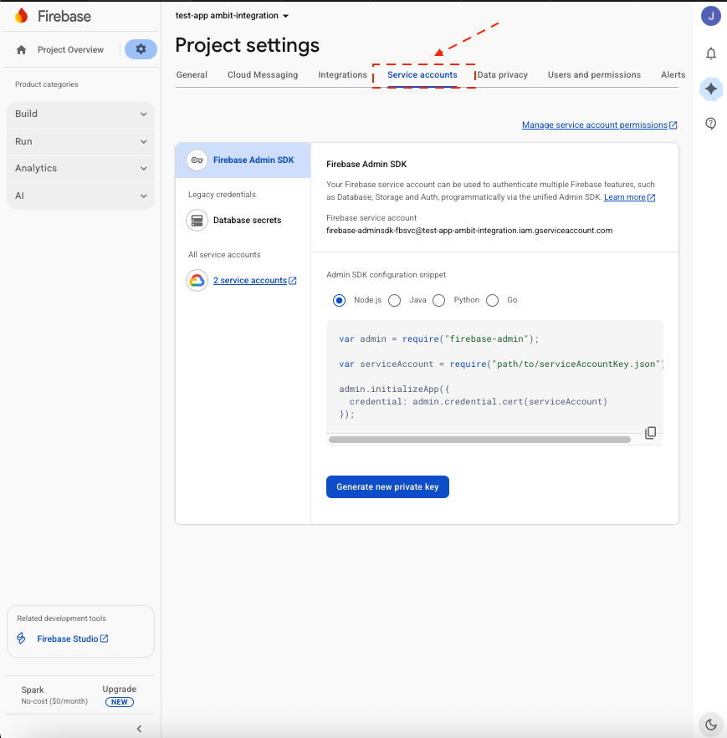727x738 pixels.
Task: Select the Firebase Admin SDK key icon
Action: pos(197,160)
